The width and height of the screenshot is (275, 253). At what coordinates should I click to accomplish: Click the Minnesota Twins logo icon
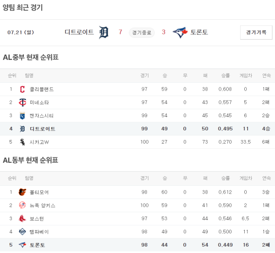click(22, 102)
